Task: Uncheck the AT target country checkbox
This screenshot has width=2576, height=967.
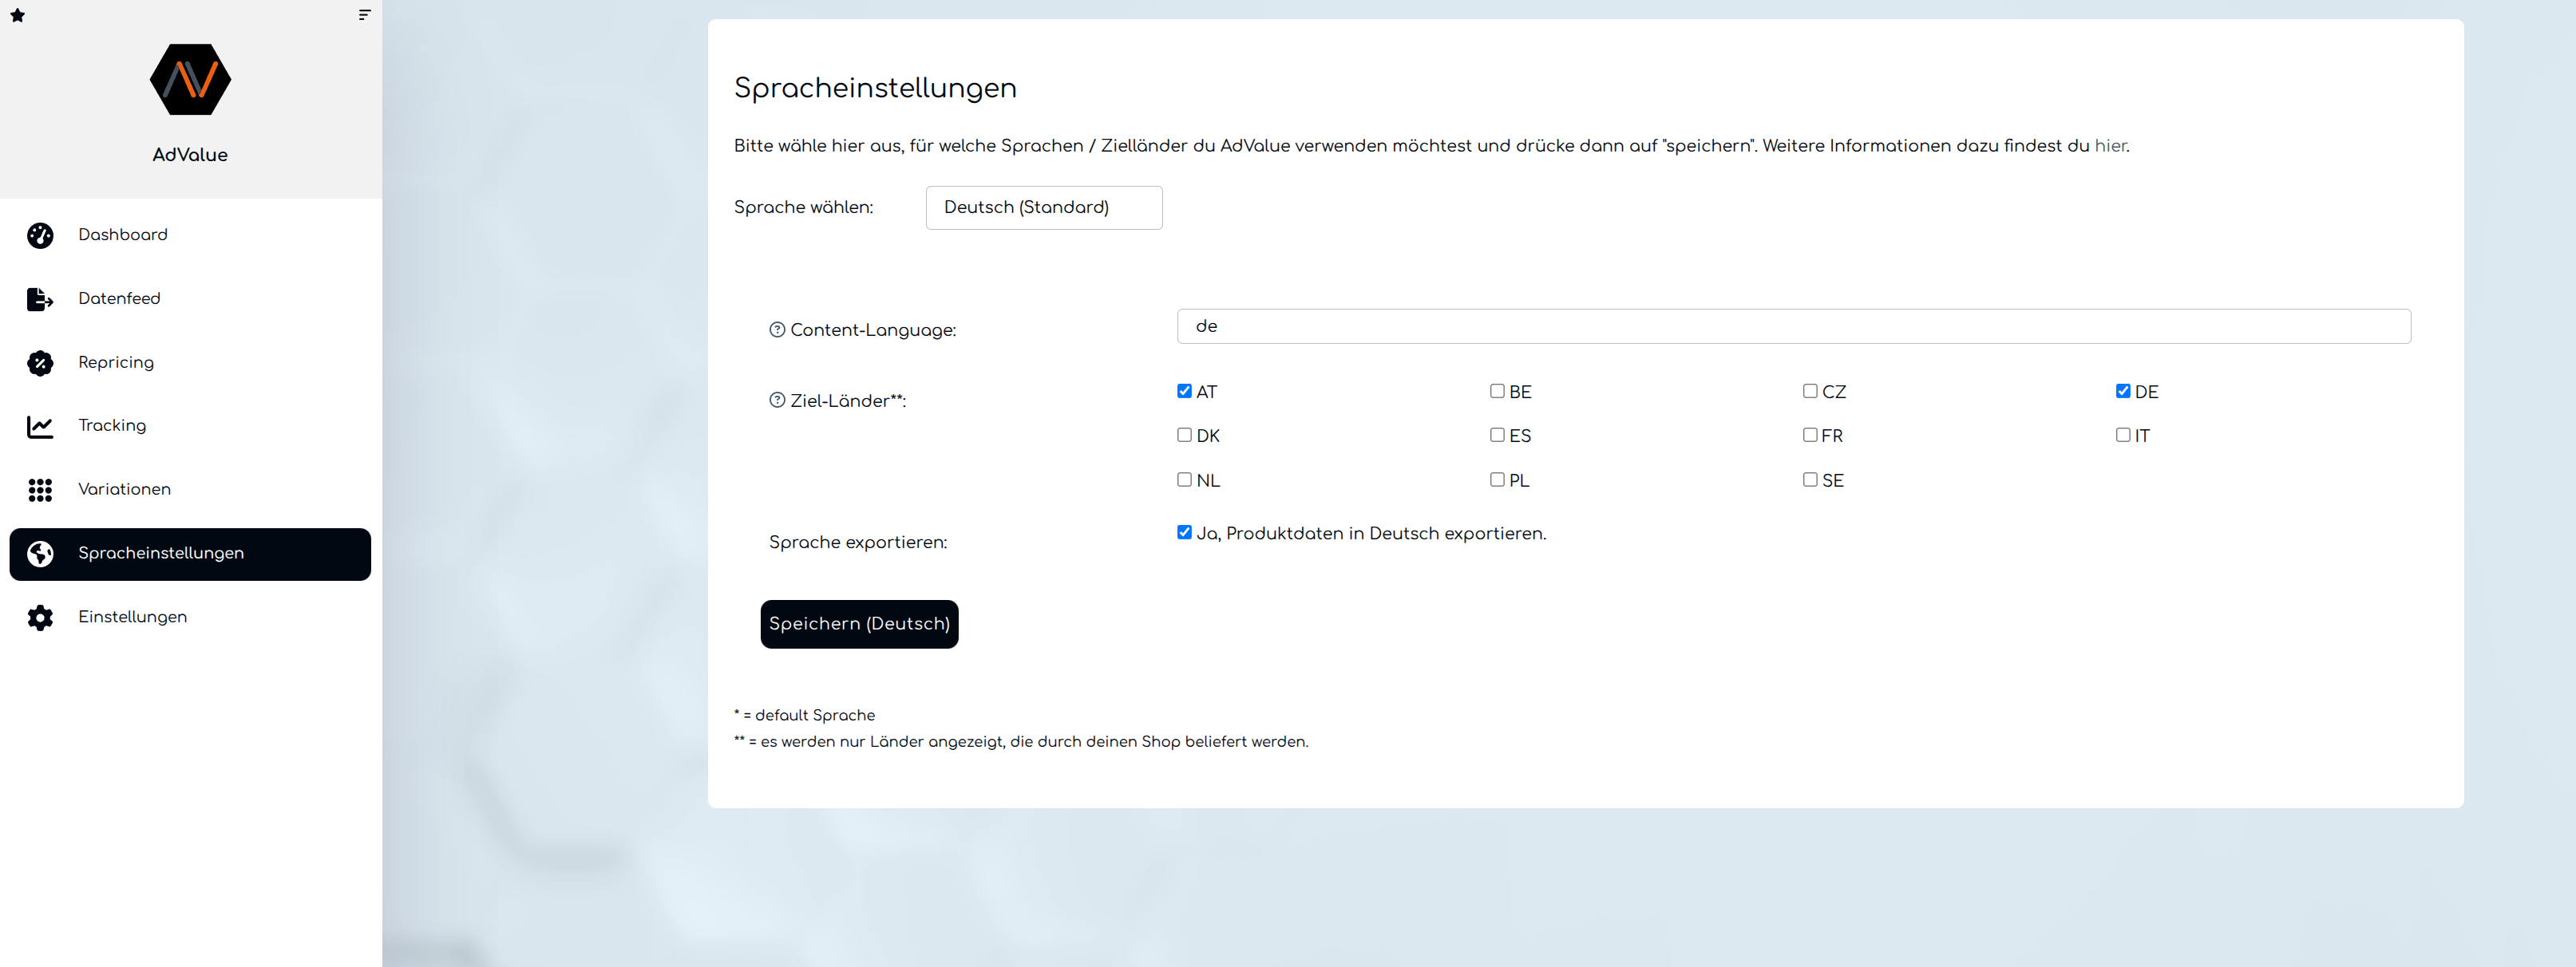Action: pyautogui.click(x=1184, y=391)
